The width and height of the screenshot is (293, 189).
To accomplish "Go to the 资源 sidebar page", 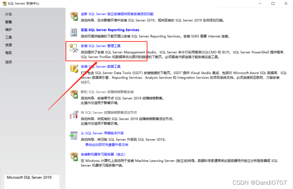I will coord(8,45).
